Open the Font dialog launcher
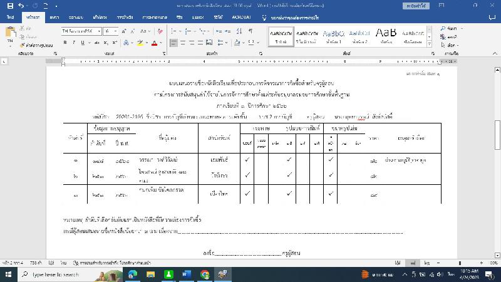The image size is (501, 282). click(164, 53)
